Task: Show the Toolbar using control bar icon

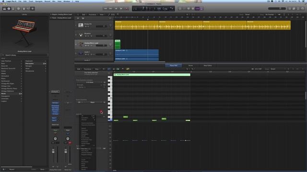Action: pyautogui.click(x=13, y=9)
